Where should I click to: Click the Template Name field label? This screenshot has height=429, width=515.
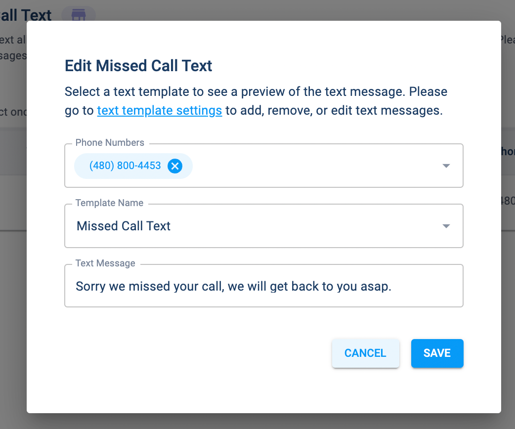(109, 203)
